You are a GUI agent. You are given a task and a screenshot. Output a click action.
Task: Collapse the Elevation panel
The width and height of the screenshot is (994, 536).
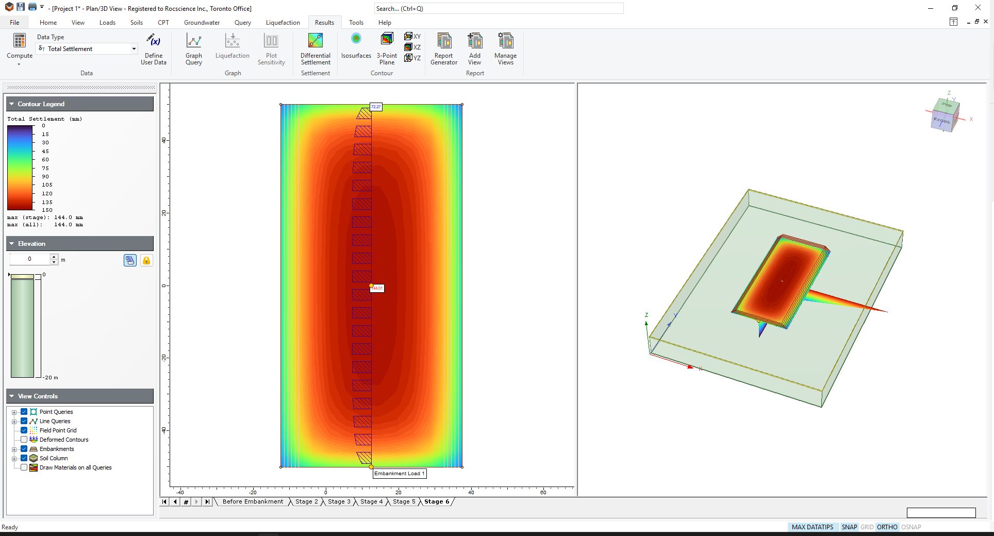click(x=11, y=243)
